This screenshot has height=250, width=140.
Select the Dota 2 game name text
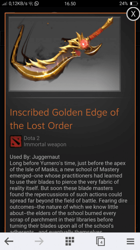[x=32, y=138]
